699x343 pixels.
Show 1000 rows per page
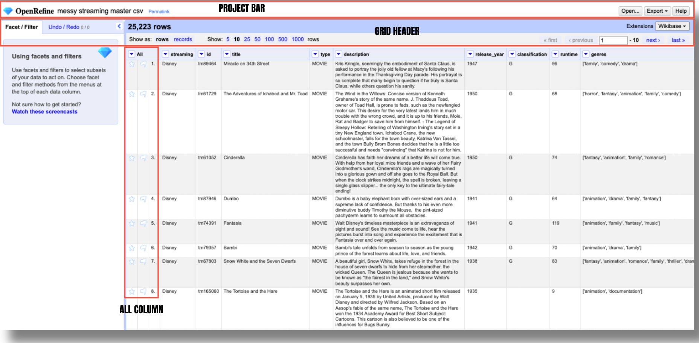coord(298,39)
